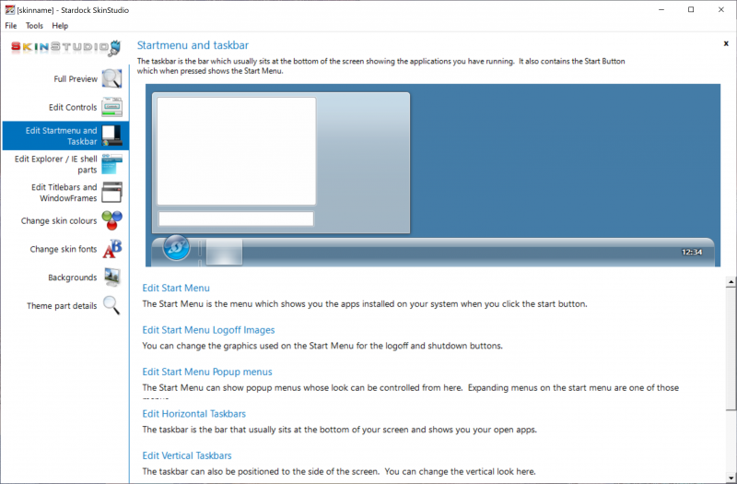Screen dimensions: 737x484
Task: Open the Tools menu
Action: [34, 26]
